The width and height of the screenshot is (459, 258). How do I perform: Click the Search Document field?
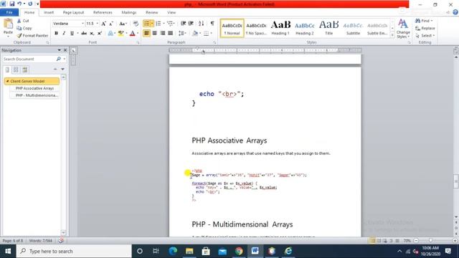[x=29, y=59]
